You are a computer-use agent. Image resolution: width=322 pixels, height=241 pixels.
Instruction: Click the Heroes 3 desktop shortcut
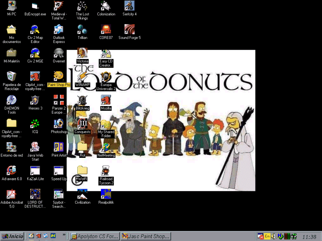pos(35,100)
